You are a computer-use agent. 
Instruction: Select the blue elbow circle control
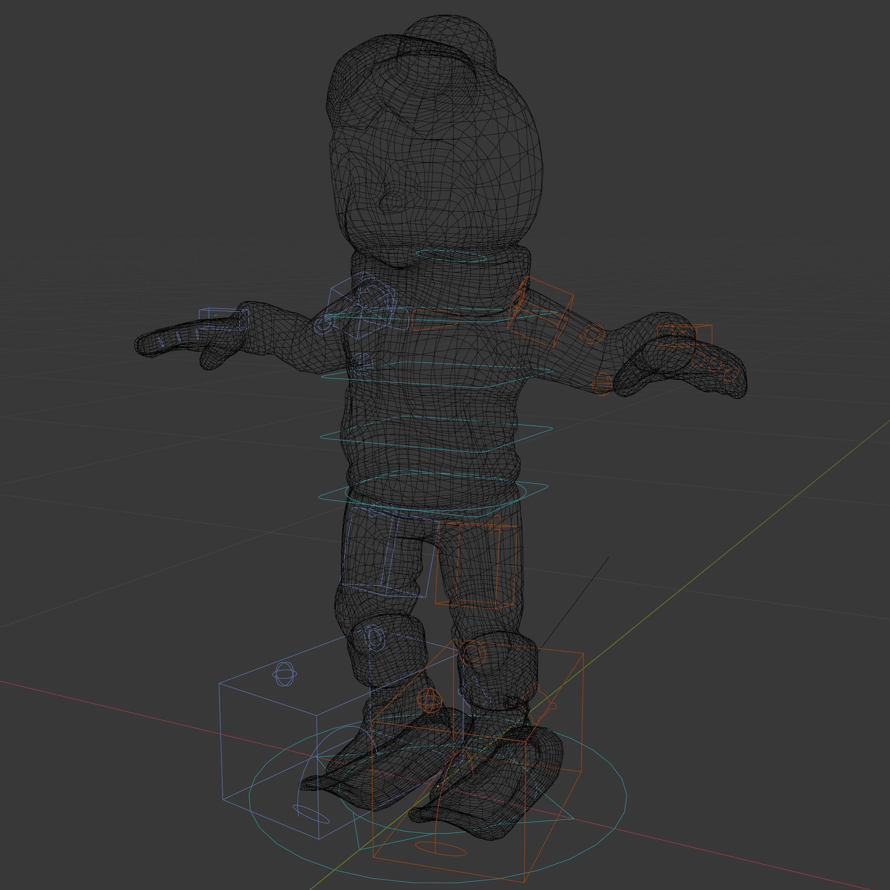tap(324, 325)
